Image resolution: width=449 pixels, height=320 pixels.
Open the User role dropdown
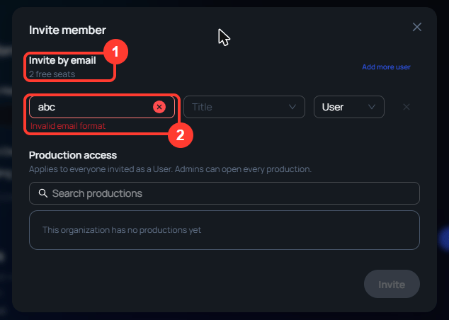348,107
